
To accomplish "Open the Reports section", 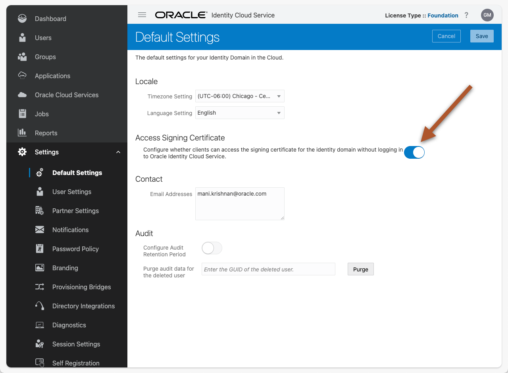I will click(x=22, y=133).
